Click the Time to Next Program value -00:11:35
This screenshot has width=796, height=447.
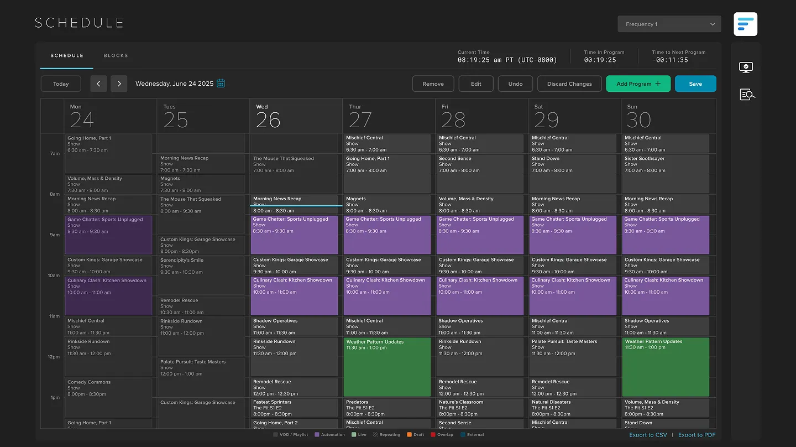(670, 60)
